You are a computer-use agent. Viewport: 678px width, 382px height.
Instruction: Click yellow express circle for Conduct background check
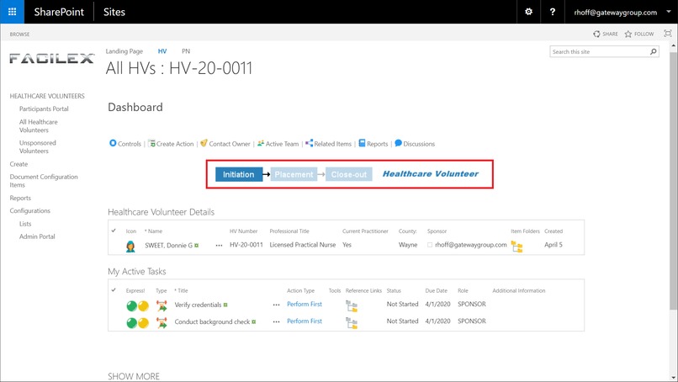tap(143, 323)
